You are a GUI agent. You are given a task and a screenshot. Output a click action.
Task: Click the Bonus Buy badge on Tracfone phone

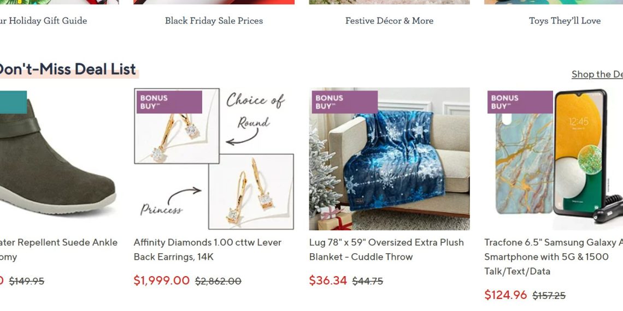(520, 102)
